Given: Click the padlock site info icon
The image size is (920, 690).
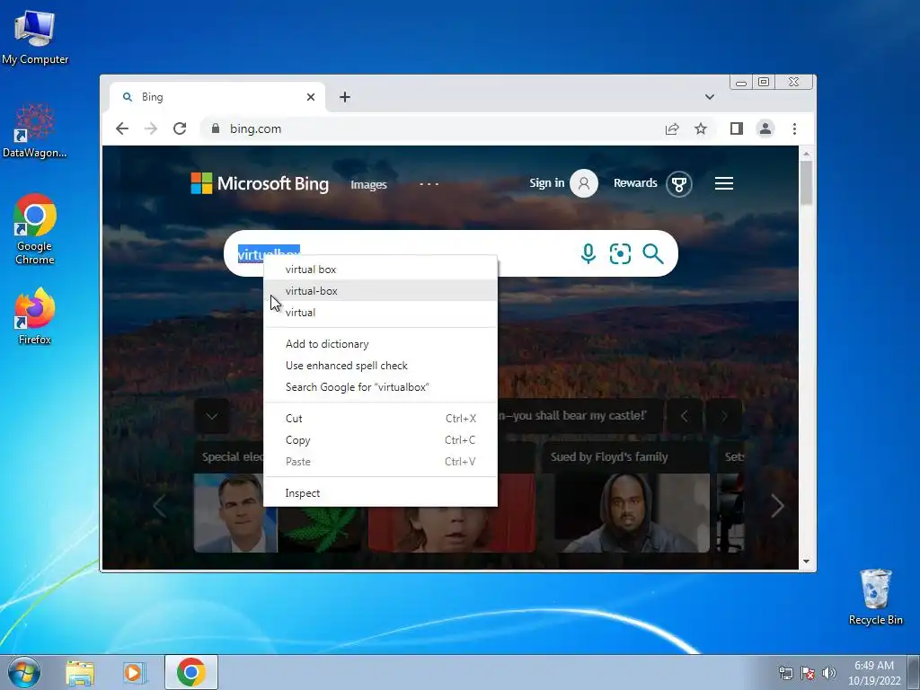Looking at the screenshot, I should [216, 128].
